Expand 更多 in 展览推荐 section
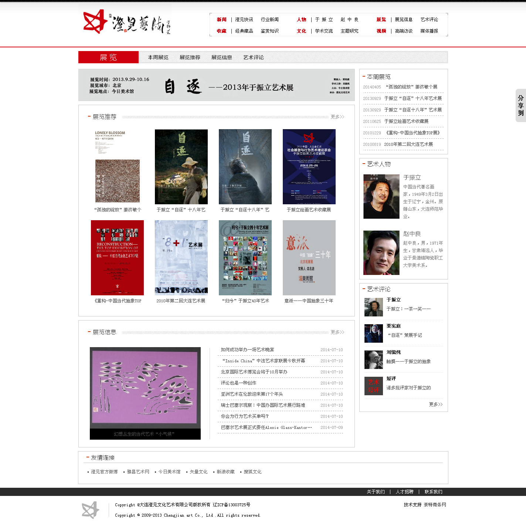Viewport: 526px width, 527px height. pyautogui.click(x=337, y=117)
